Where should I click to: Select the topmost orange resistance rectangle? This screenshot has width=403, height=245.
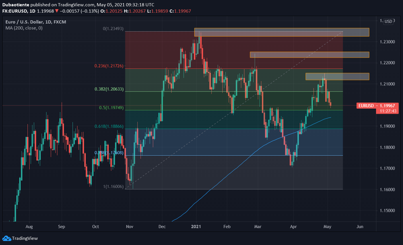tap(282, 32)
